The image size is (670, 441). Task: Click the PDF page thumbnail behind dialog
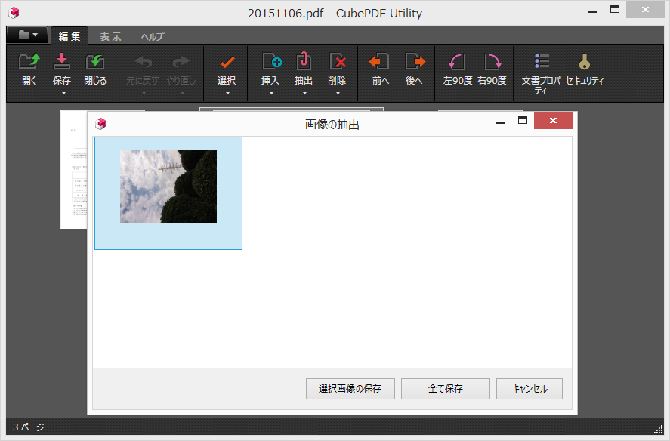[73, 169]
